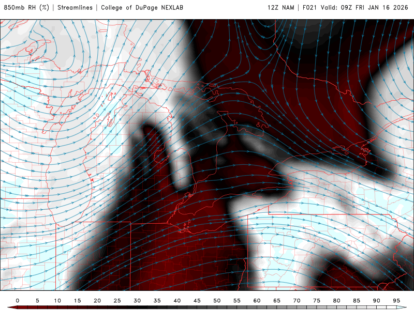Select the colorbar label "85"
Viewport: 414px width, 310px height.
tap(357, 301)
